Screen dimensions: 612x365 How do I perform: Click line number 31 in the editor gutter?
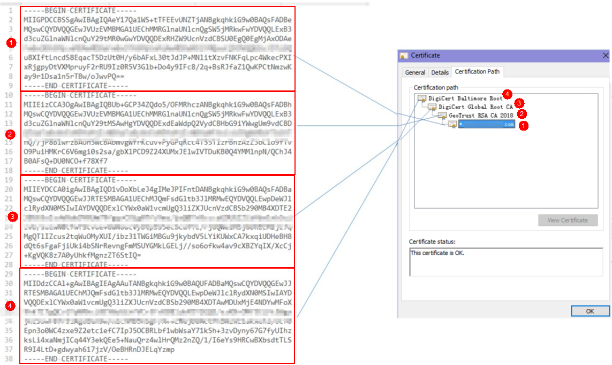pyautogui.click(x=9, y=293)
